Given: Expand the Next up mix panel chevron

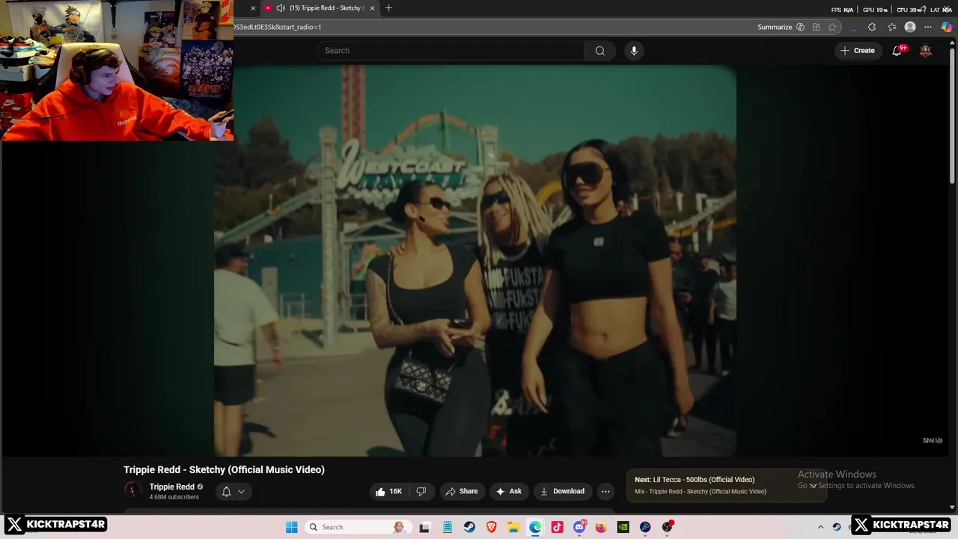Looking at the screenshot, I should coord(813,485).
